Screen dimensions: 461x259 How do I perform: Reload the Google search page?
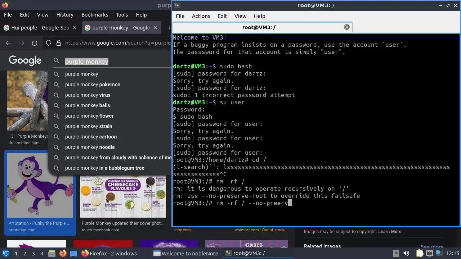click(x=35, y=43)
